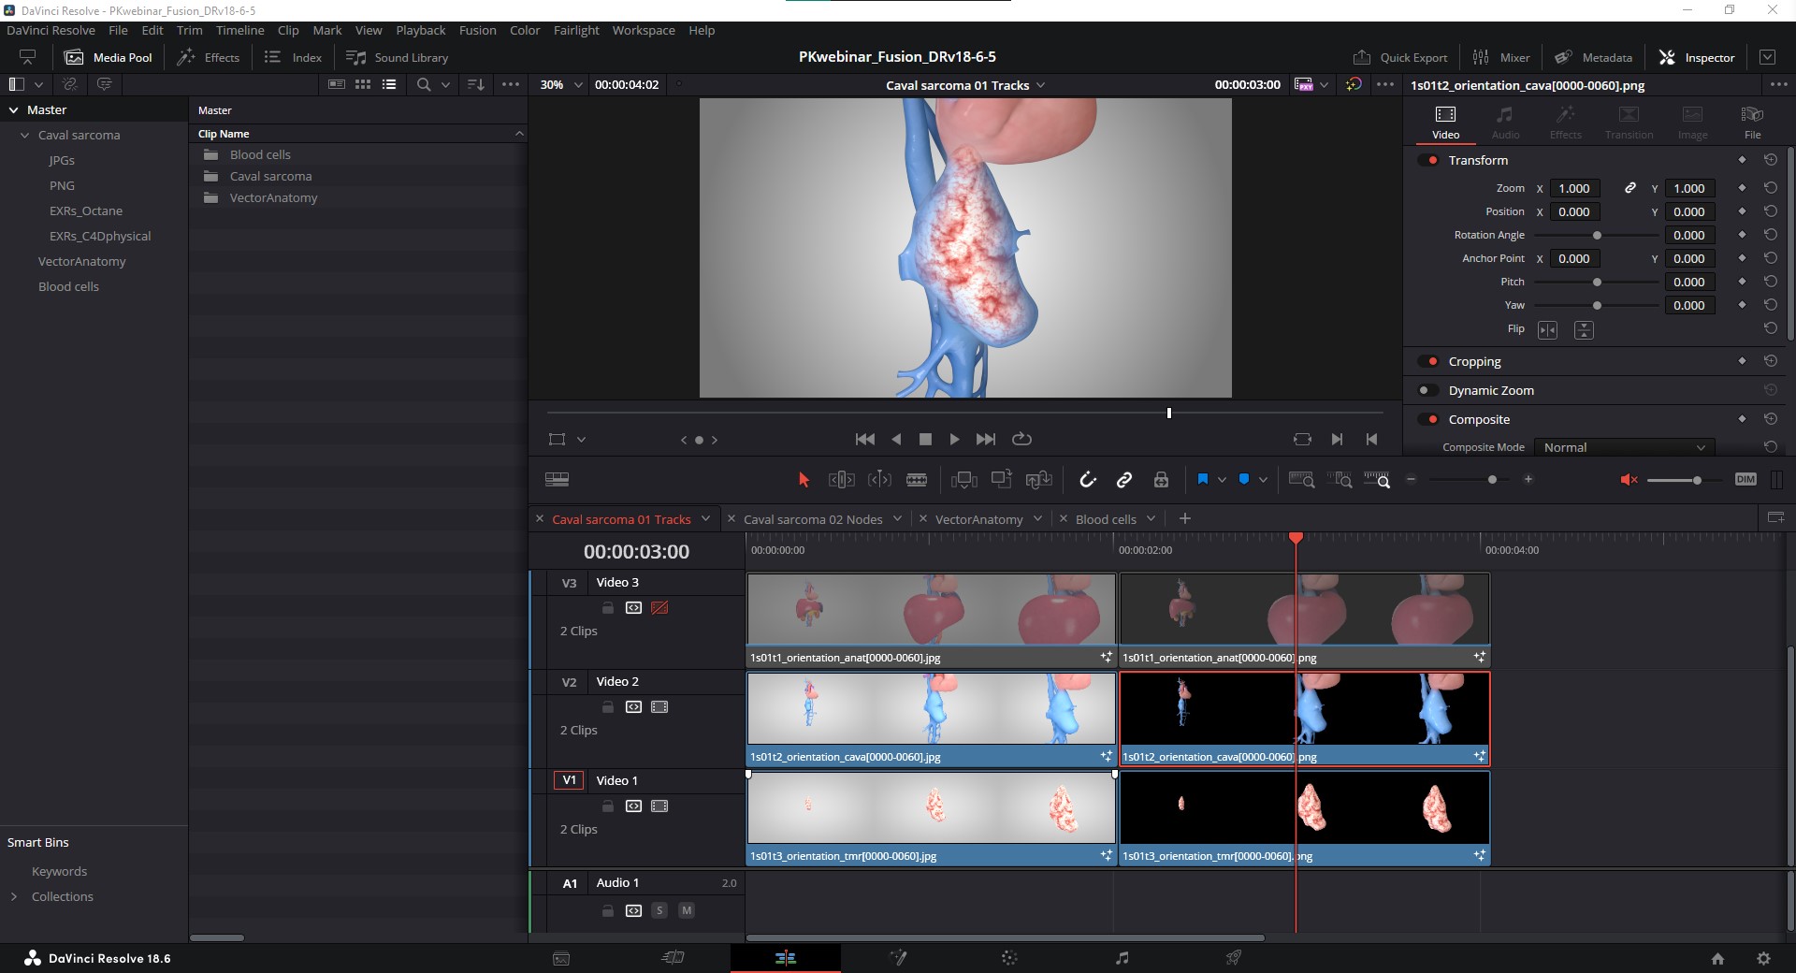Select the arrow Selection Mode tool
This screenshot has height=973, width=1796.
(803, 479)
